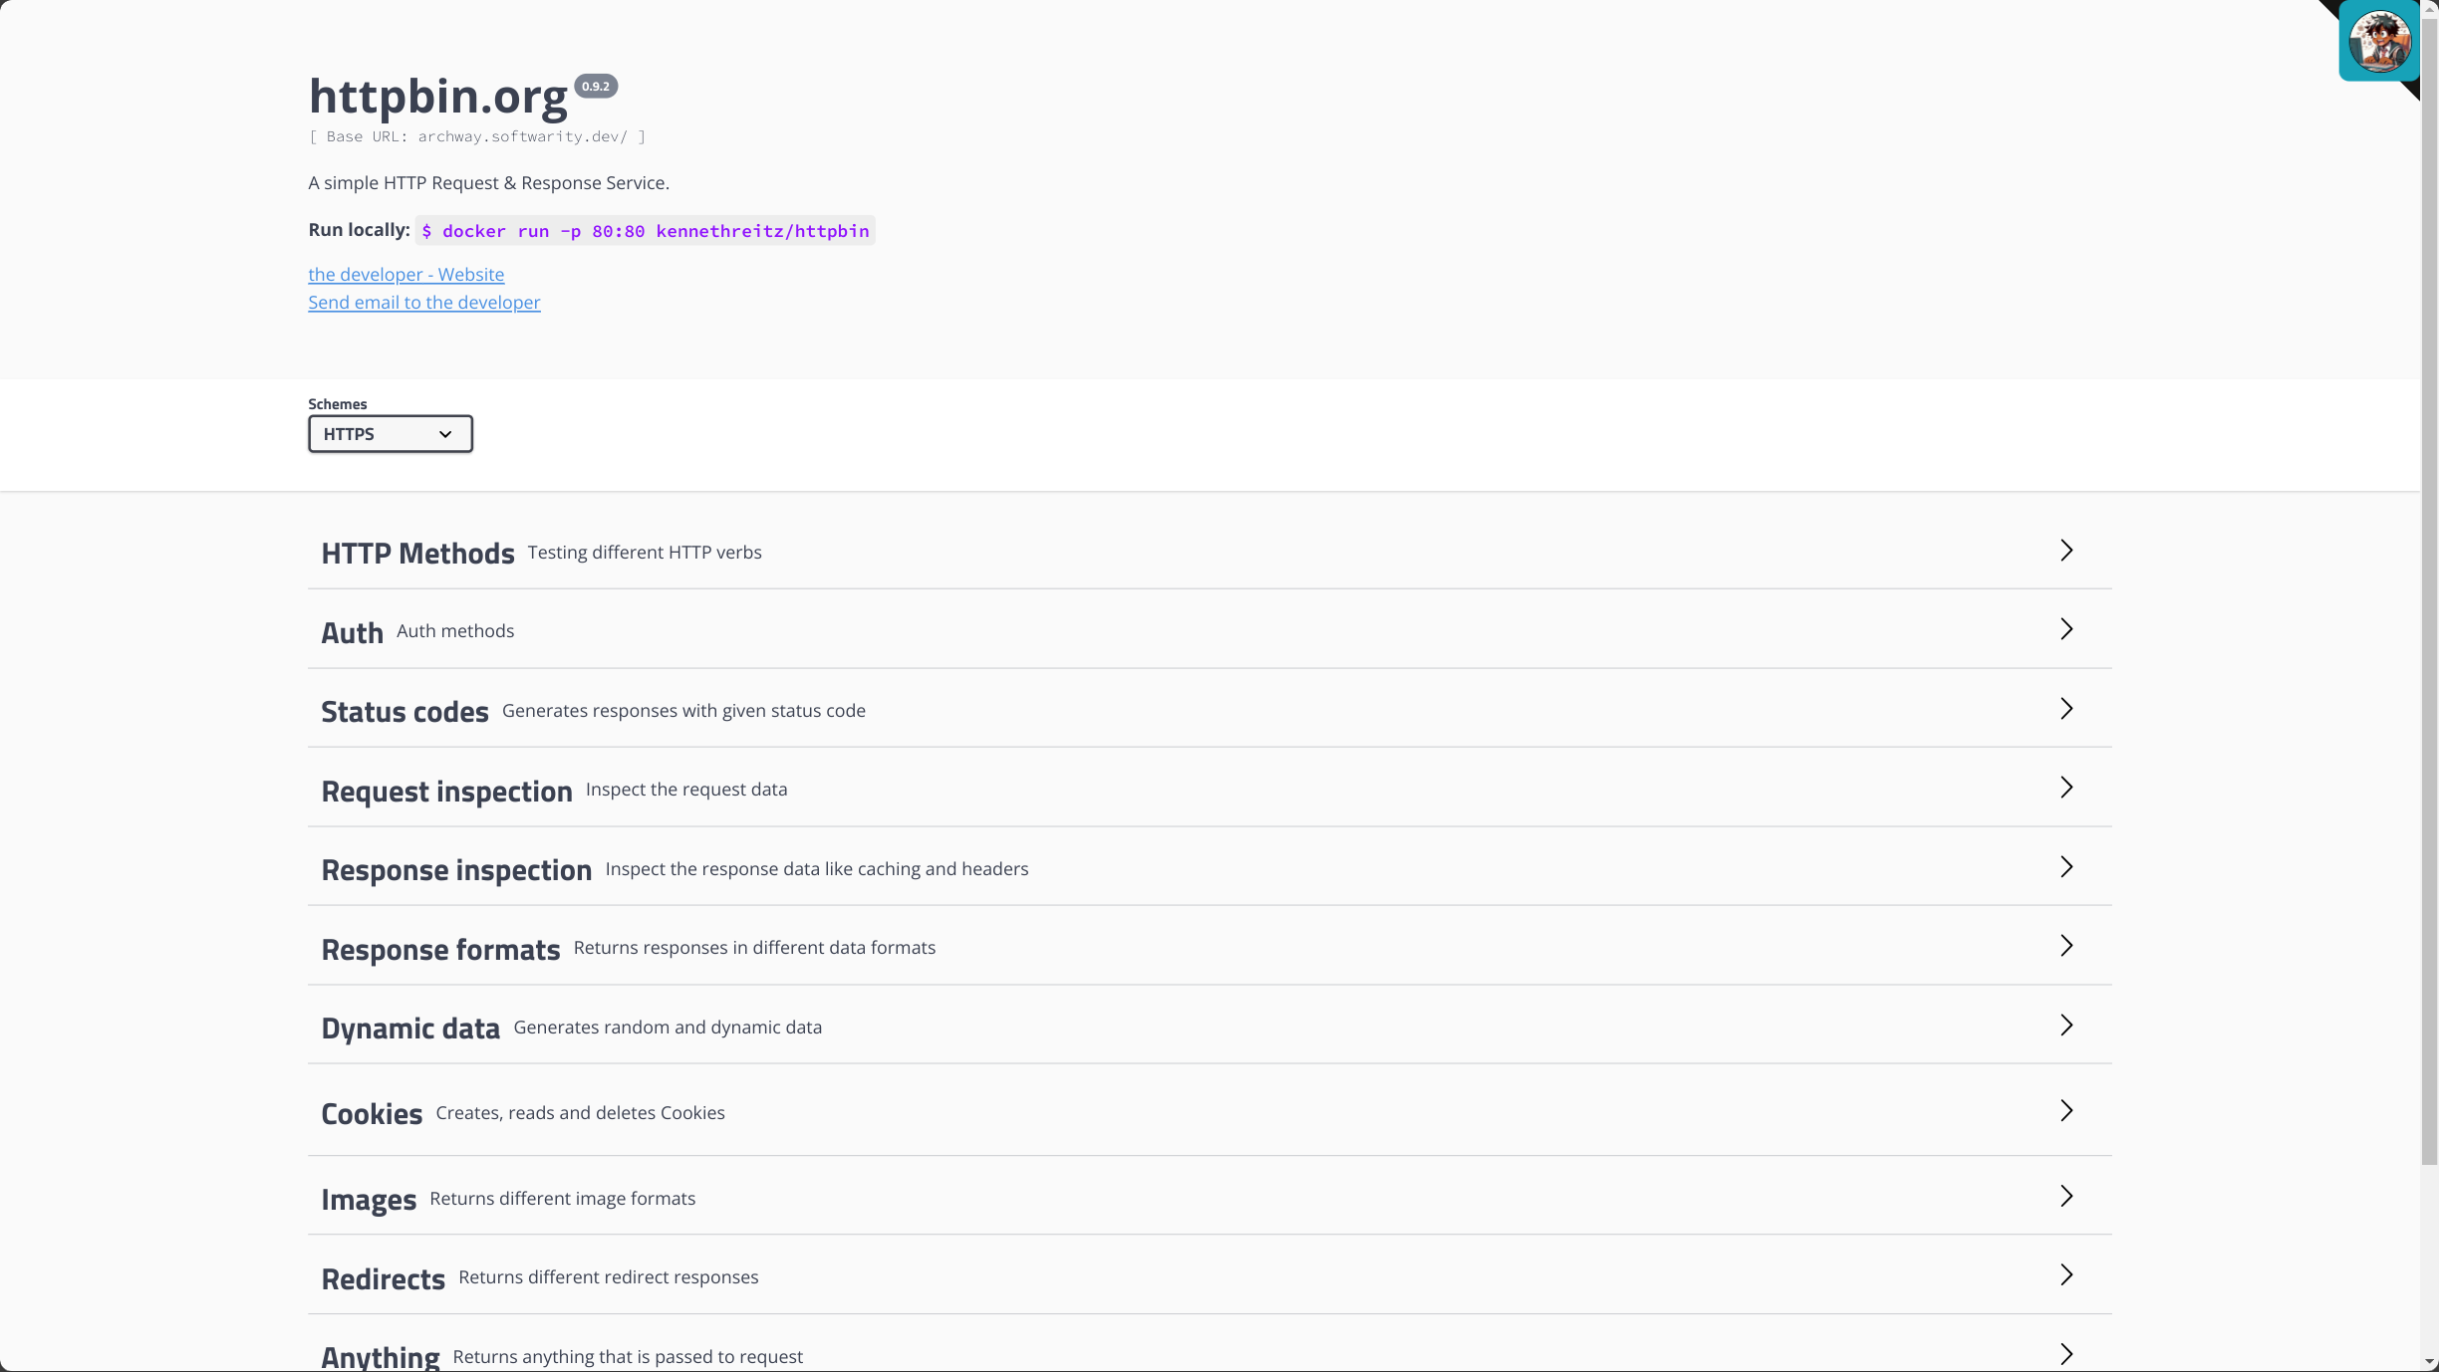Click the Dynamic data heading
This screenshot has width=2439, height=1372.
[410, 1029]
